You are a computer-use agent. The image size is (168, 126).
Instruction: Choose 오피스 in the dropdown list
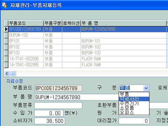[x=134, y=112]
